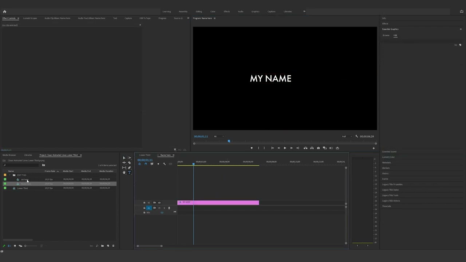Pick the Razor tool

[129, 163]
